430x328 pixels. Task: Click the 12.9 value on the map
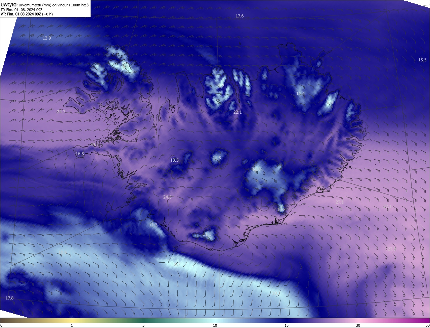pos(47,38)
